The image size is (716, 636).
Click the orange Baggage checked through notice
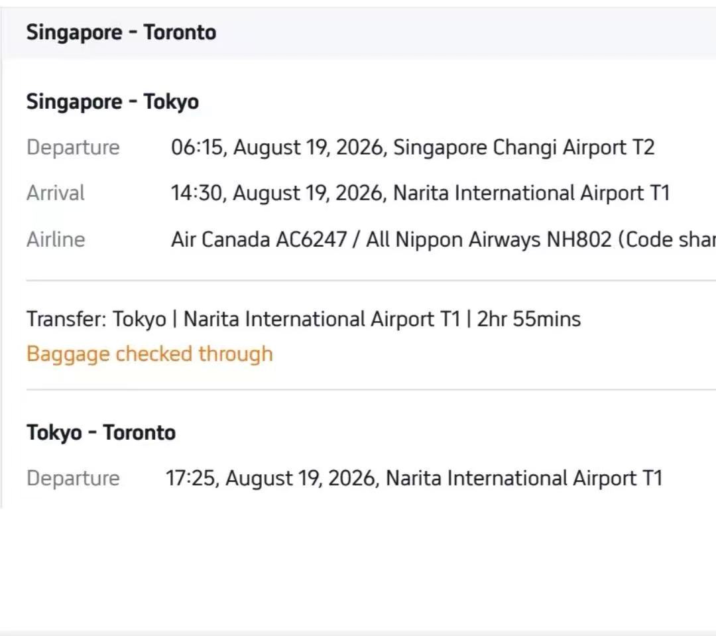coord(150,354)
